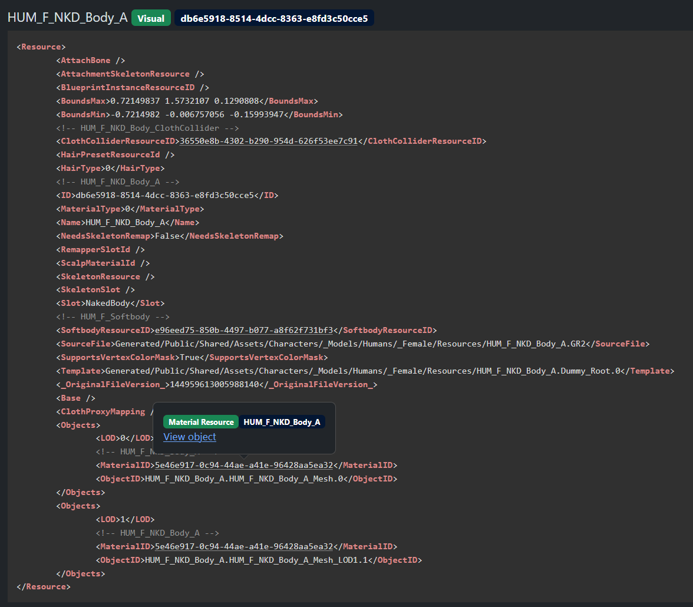The width and height of the screenshot is (693, 607).
Task: Click the HUM_F_NKD_Body_A label in tooltip
Action: pyautogui.click(x=282, y=422)
